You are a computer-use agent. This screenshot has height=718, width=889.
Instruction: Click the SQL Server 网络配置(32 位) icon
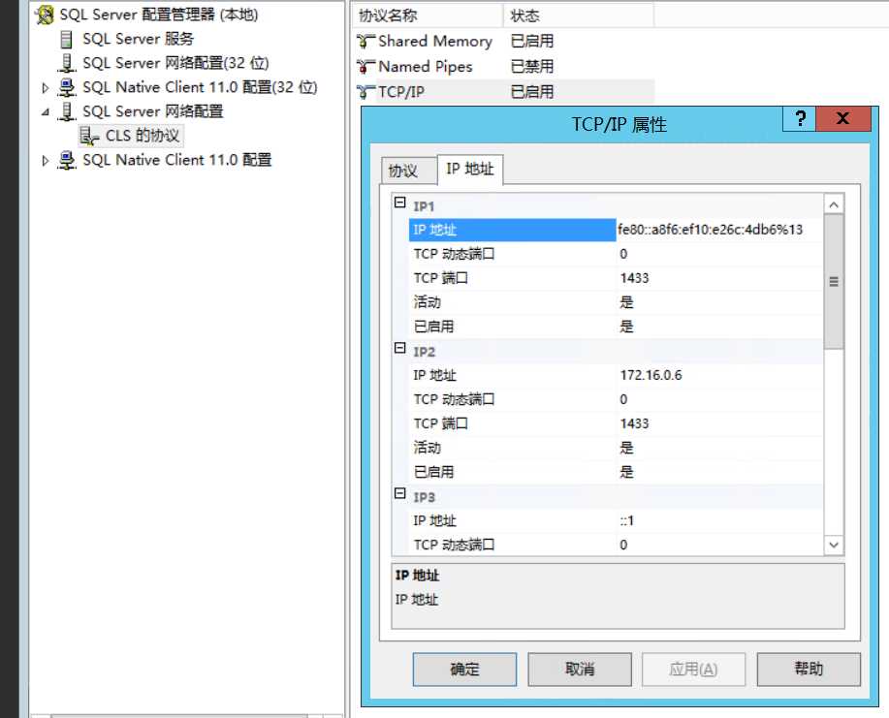pos(67,63)
